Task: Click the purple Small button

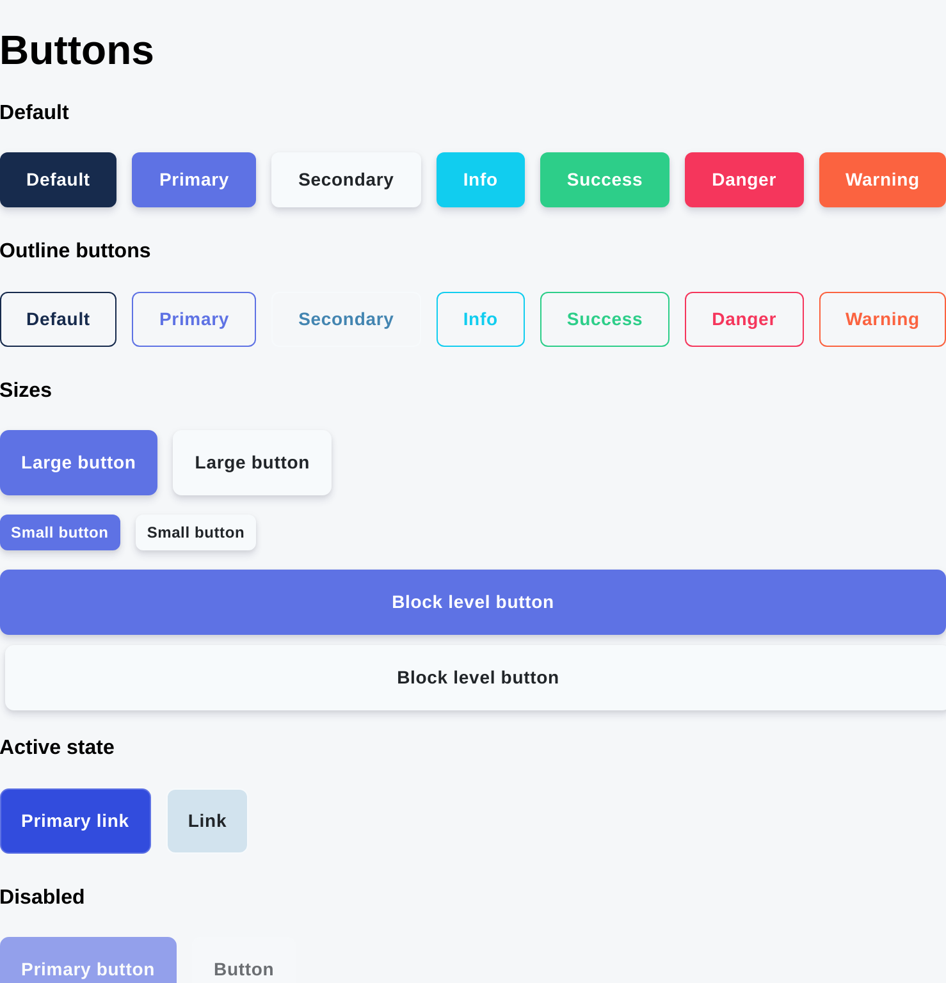Action: click(x=60, y=532)
